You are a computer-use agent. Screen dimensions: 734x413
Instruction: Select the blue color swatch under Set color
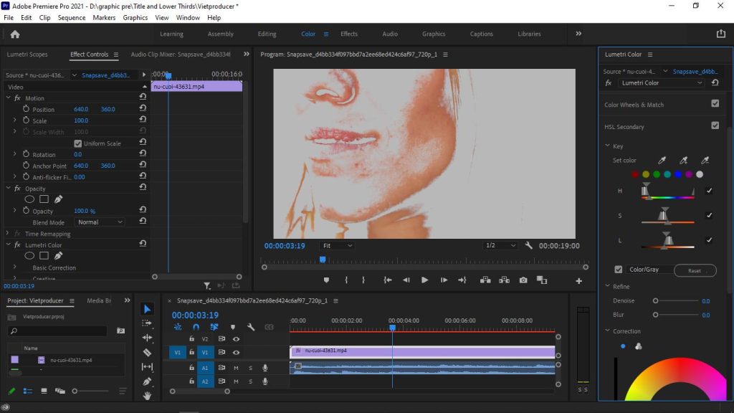pyautogui.click(x=678, y=174)
